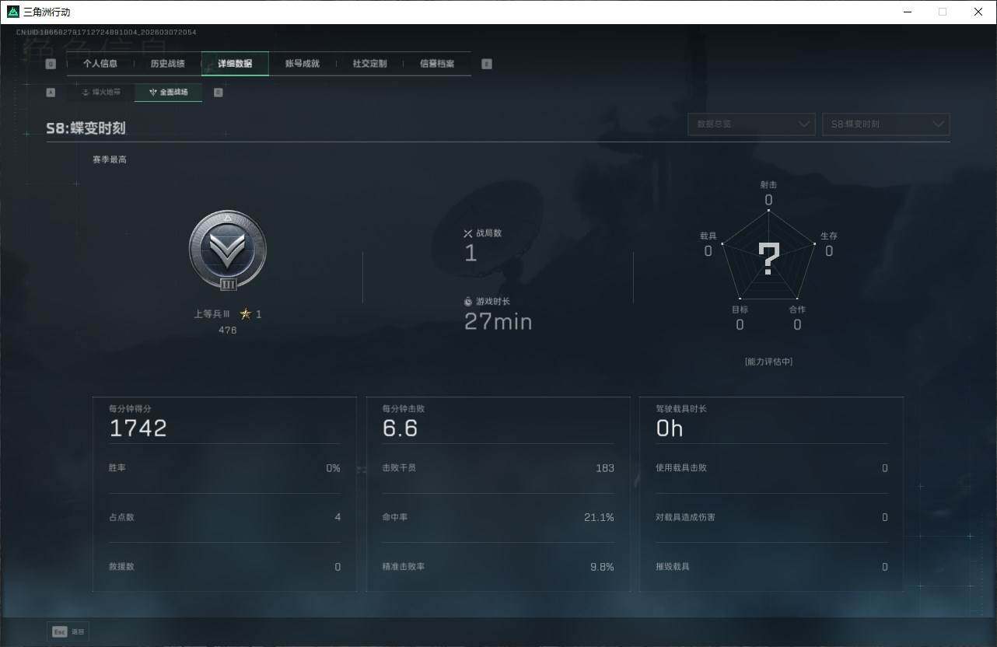Click the A key previous-mode icon
997x647 pixels.
click(51, 92)
